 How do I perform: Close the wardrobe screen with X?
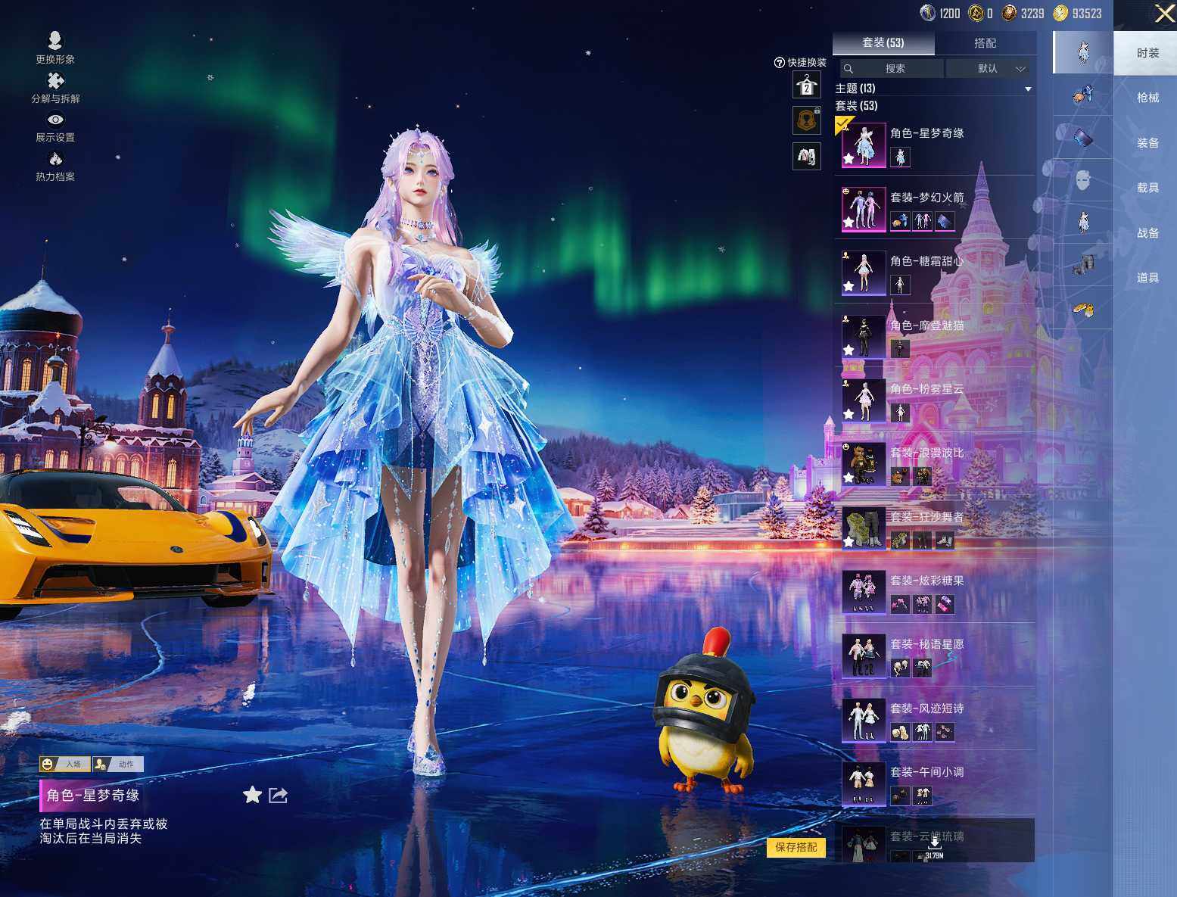tap(1164, 14)
